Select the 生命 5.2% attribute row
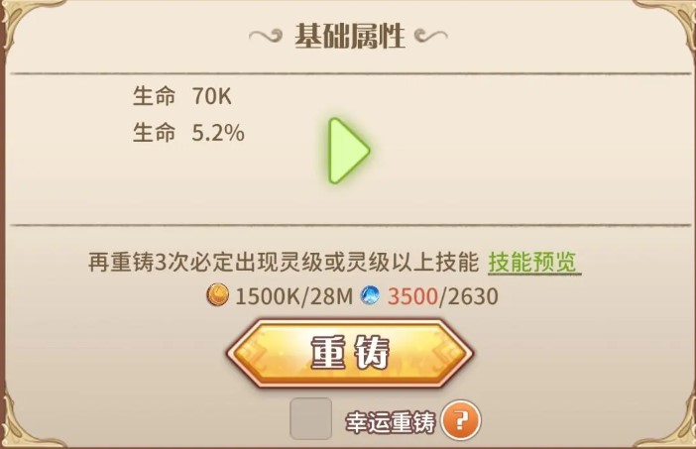696x449 pixels. [188, 133]
